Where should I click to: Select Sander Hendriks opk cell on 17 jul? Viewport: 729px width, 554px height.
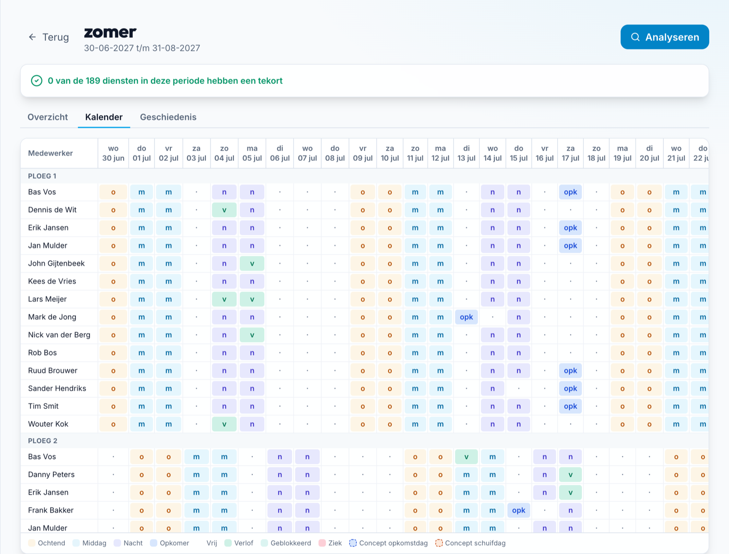click(570, 388)
